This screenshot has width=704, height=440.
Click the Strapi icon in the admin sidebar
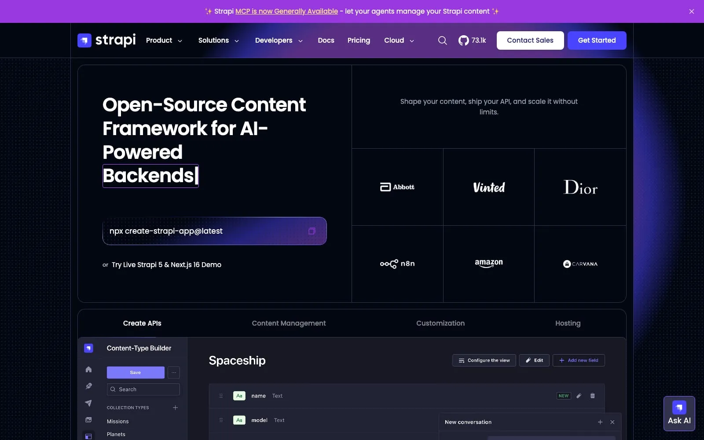tap(88, 348)
